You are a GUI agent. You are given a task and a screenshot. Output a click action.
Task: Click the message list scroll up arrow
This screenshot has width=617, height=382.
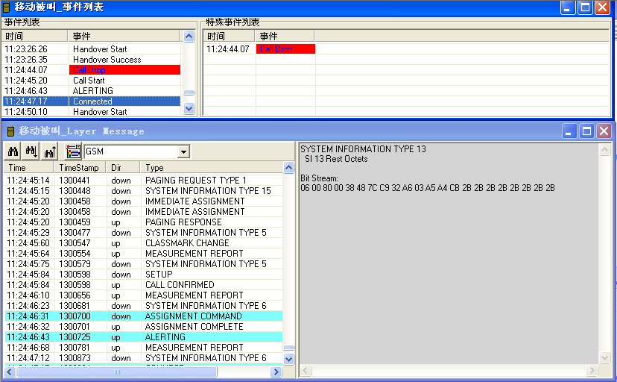coord(289,168)
